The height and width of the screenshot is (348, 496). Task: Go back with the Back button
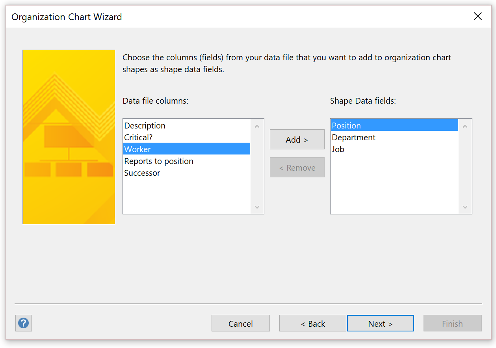(x=312, y=323)
